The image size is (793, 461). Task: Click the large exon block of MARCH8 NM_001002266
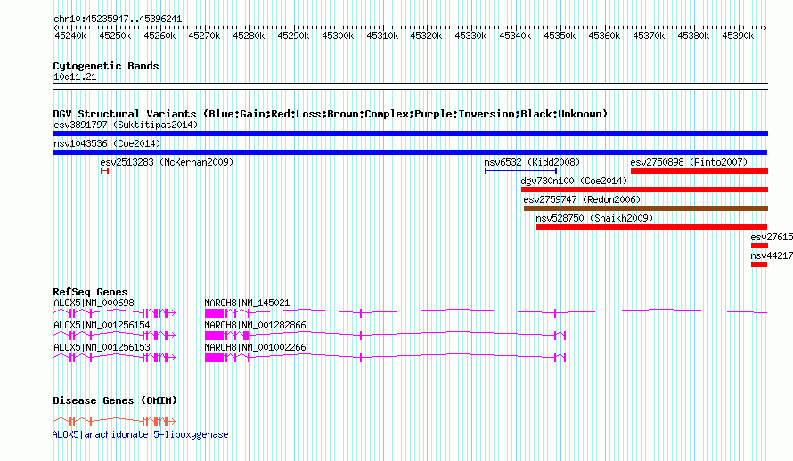(215, 358)
